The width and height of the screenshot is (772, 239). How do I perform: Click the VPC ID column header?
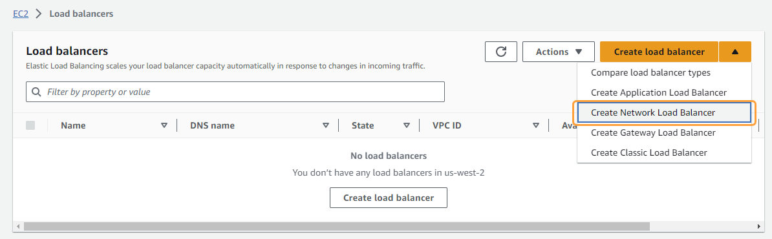click(x=447, y=125)
